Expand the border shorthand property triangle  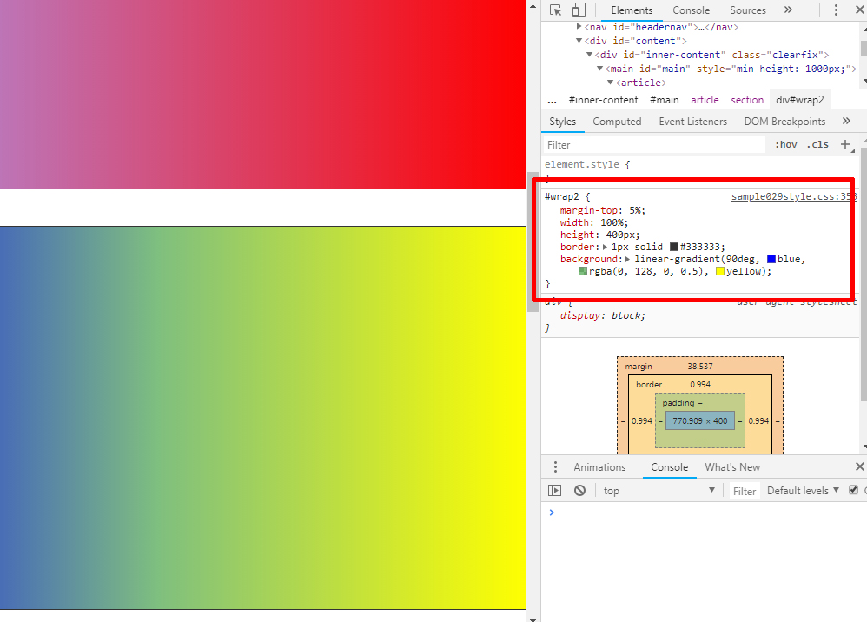606,247
